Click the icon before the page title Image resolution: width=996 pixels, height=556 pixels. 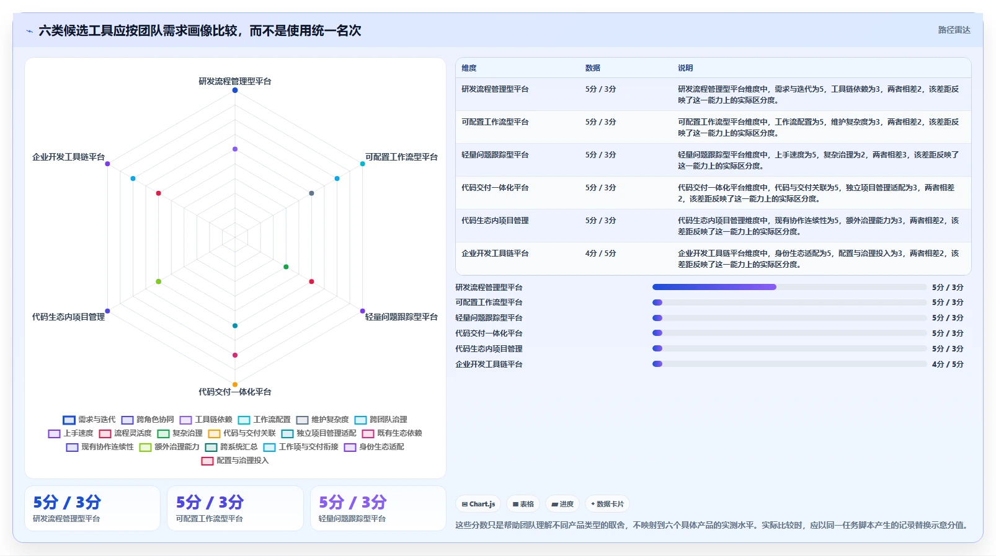29,31
